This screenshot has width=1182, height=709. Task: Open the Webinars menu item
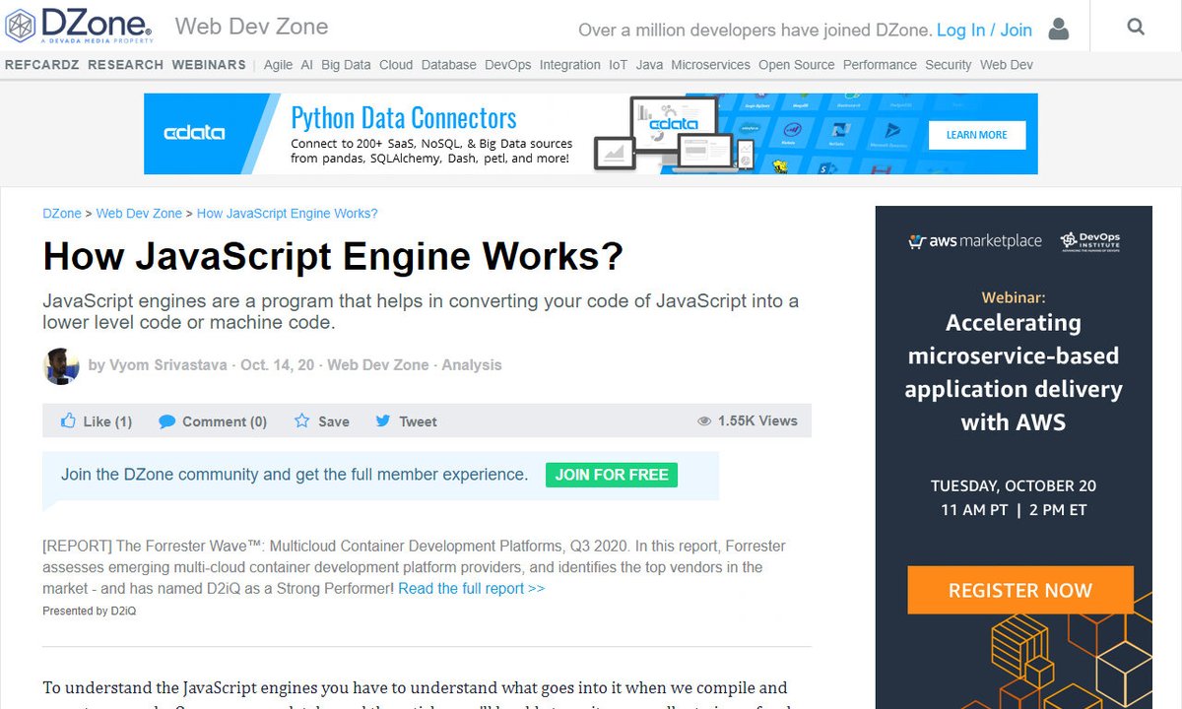209,65
